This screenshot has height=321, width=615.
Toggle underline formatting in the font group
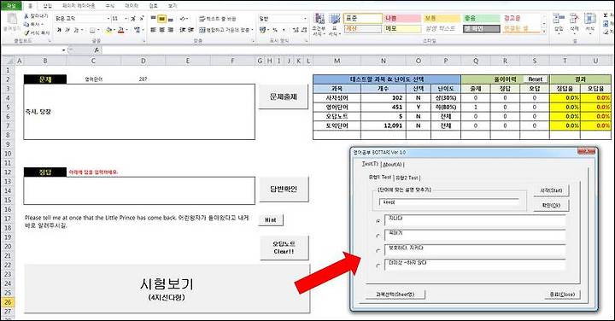76,30
